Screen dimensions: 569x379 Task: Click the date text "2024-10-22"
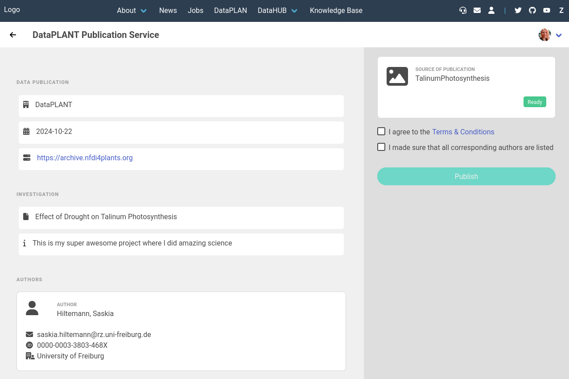point(54,131)
